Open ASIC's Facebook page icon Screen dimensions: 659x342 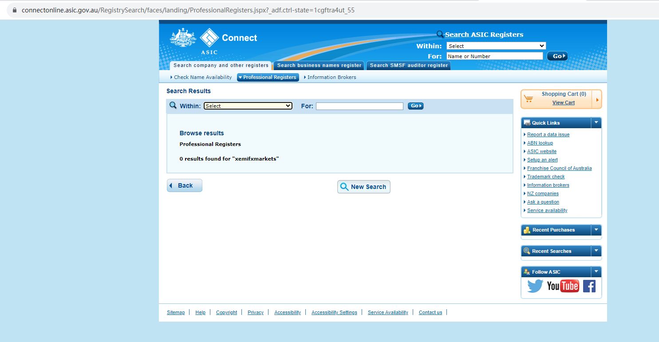click(x=589, y=286)
